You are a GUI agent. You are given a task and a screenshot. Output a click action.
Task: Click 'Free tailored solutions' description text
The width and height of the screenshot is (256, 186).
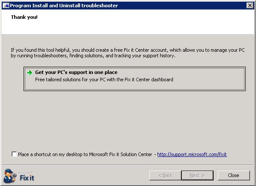[x=104, y=80]
